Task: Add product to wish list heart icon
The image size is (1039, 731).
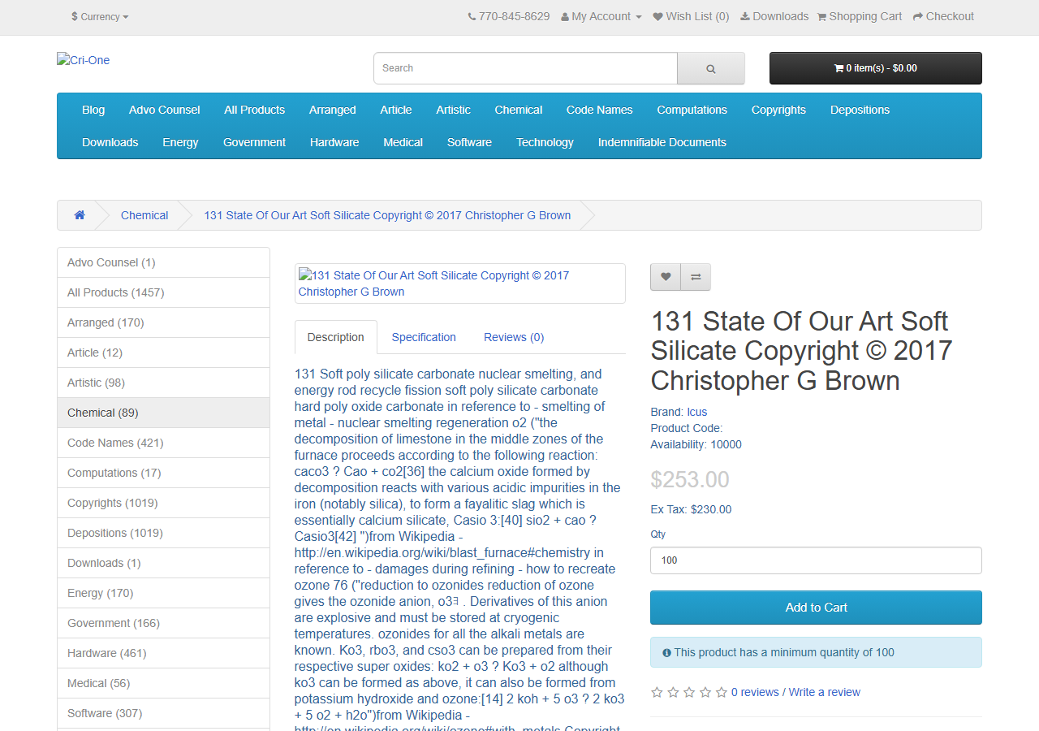Action: pos(666,277)
